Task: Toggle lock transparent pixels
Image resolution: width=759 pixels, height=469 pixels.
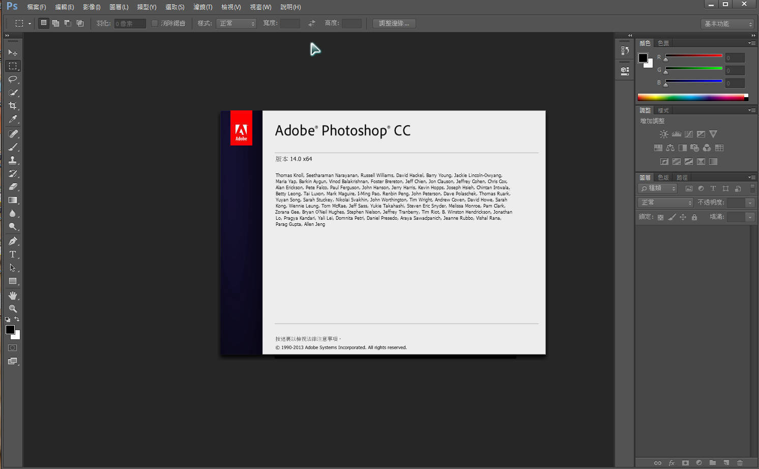Action: [x=660, y=217]
